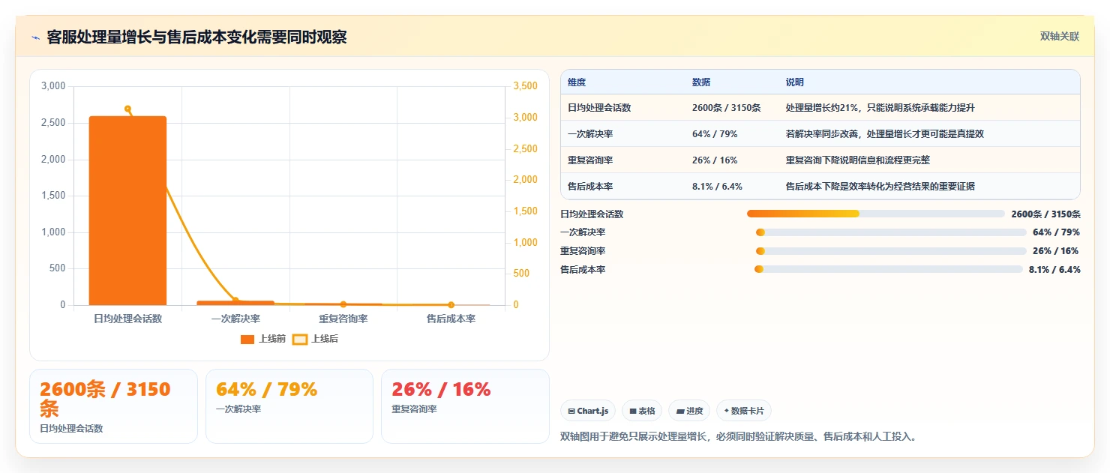Click the yellow 上线后 legend swatch
The width and height of the screenshot is (1110, 473).
tap(300, 340)
